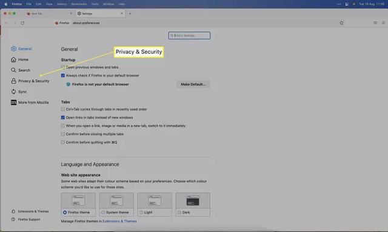Click the bookmark star icon in address bar

[x=341, y=23]
